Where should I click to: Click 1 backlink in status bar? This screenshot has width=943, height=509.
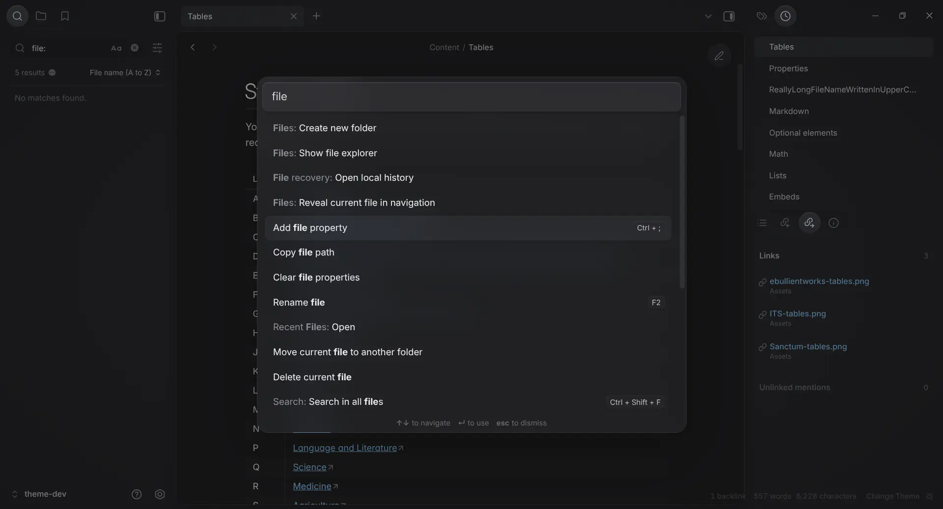coord(728,496)
